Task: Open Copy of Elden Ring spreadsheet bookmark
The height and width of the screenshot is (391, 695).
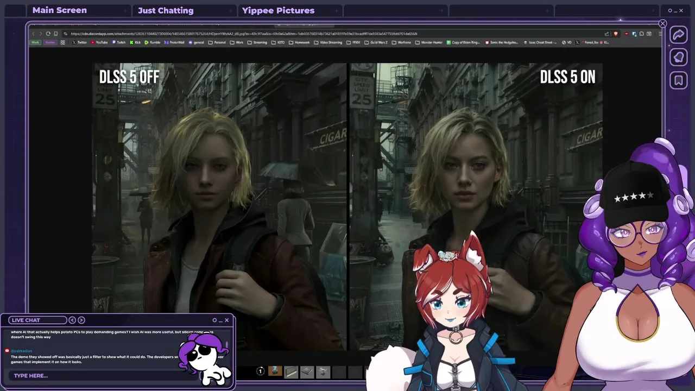Action: click(x=463, y=42)
